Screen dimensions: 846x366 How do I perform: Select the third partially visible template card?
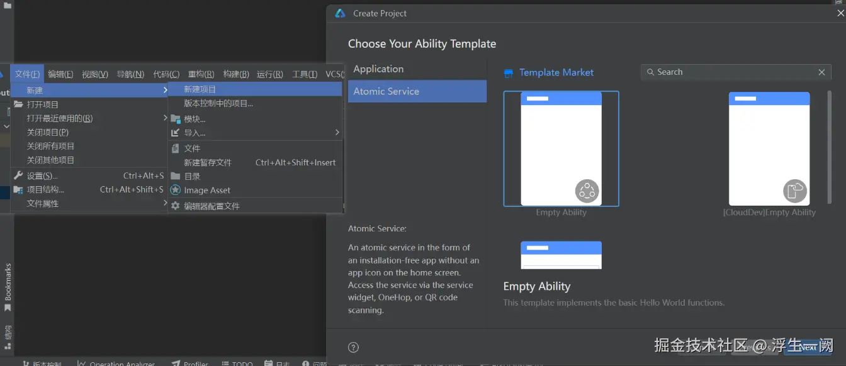[561, 255]
